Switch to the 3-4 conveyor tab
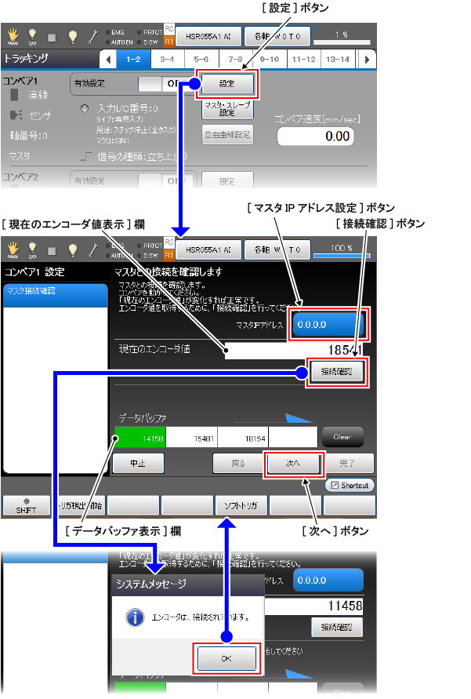 (167, 59)
